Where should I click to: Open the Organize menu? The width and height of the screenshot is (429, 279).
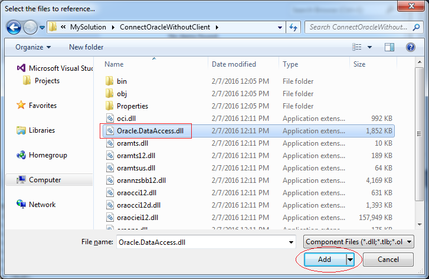tap(33, 47)
